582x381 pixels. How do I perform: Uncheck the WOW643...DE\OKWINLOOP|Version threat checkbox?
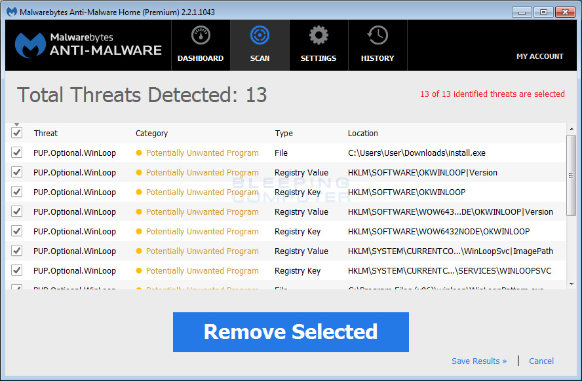tap(16, 211)
